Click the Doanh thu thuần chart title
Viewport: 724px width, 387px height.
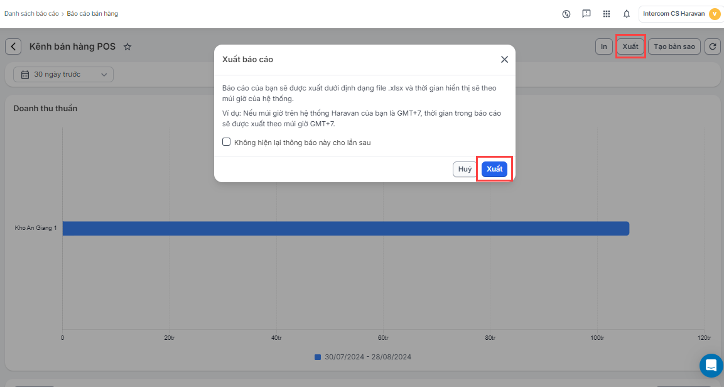click(45, 109)
